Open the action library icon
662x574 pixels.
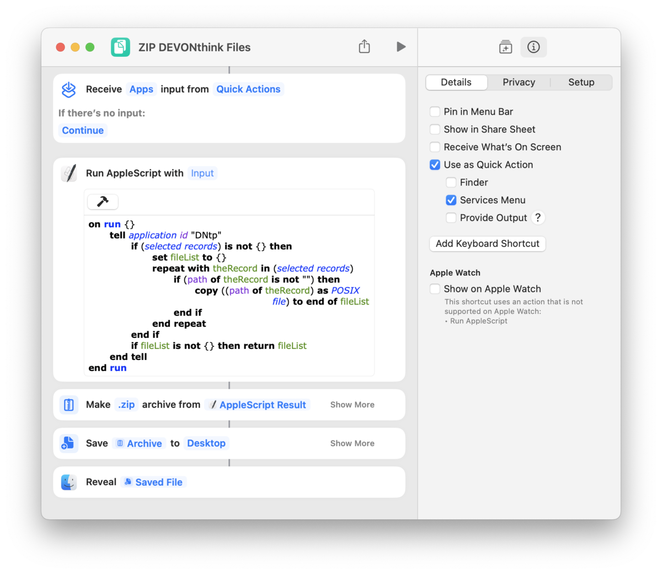(505, 47)
